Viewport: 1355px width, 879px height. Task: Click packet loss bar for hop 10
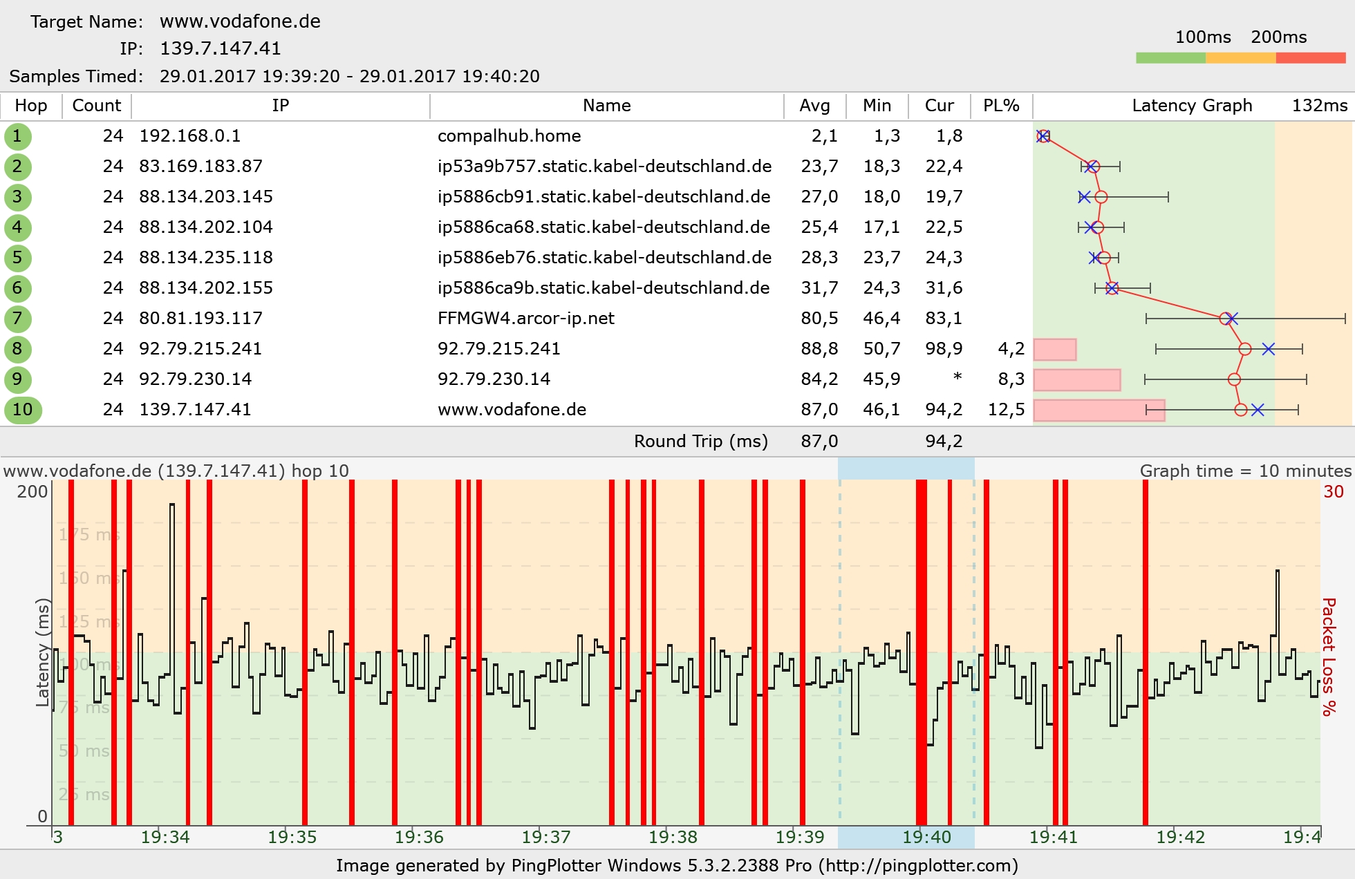point(1099,410)
